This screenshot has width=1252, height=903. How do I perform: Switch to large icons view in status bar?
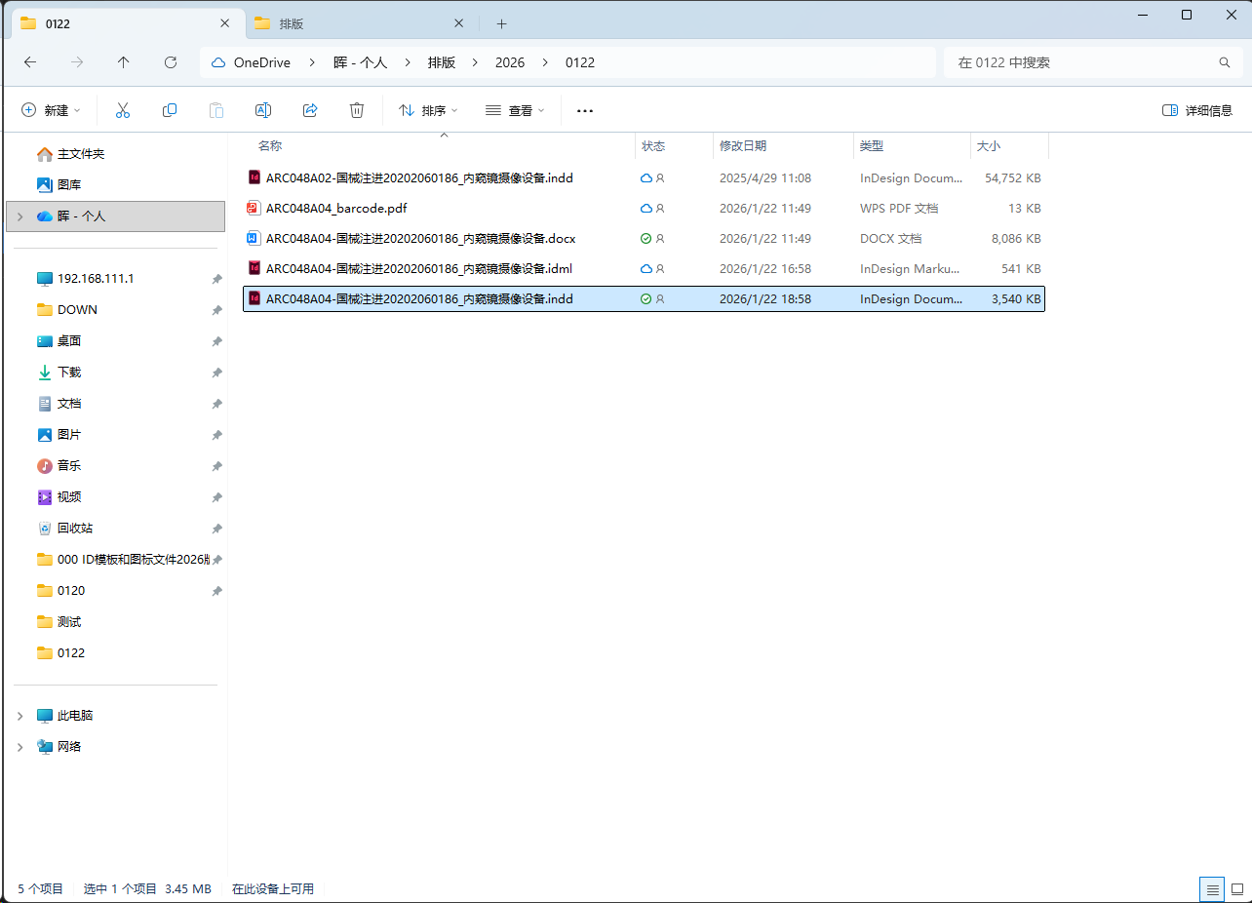click(1236, 888)
